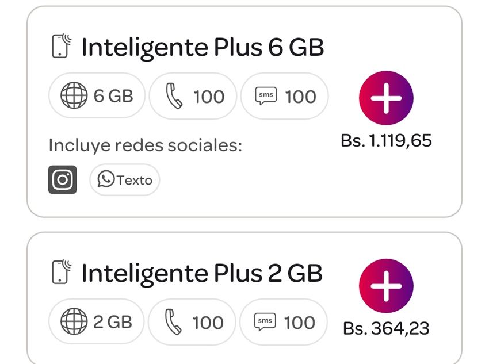Image resolution: width=489 pixels, height=364 pixels.
Task: Click the Incluye redes sociales label
Action: tap(145, 145)
